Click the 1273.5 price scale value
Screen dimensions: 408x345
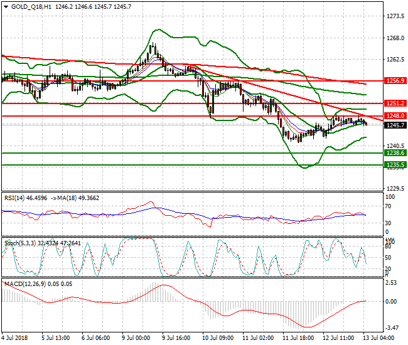(395, 17)
